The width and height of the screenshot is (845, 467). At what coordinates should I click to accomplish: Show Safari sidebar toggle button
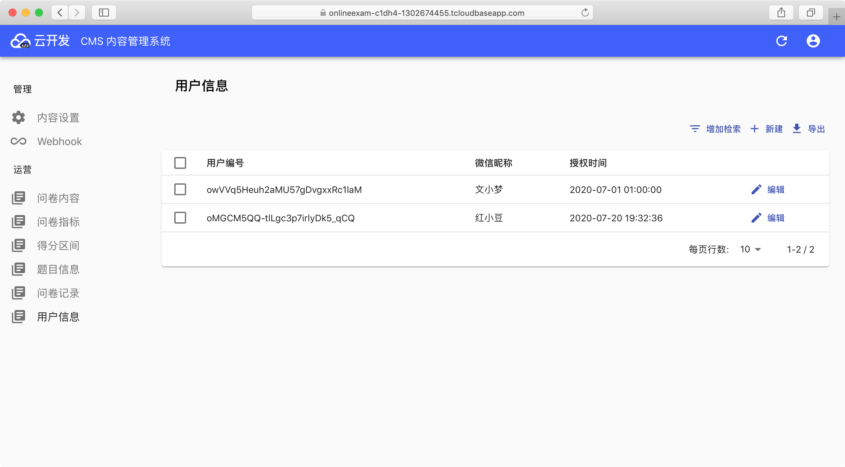point(104,13)
